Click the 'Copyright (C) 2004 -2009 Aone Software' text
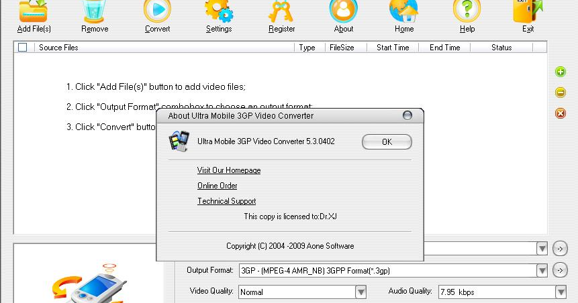This screenshot has width=578, height=303. click(290, 246)
